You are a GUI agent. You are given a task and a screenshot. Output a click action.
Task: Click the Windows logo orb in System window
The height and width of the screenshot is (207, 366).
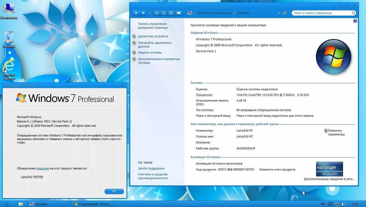(333, 57)
